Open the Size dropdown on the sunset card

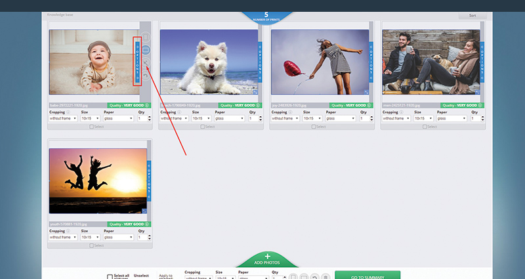tap(91, 237)
